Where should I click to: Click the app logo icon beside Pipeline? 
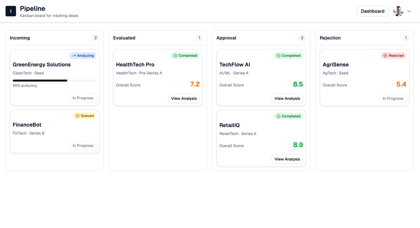click(11, 11)
